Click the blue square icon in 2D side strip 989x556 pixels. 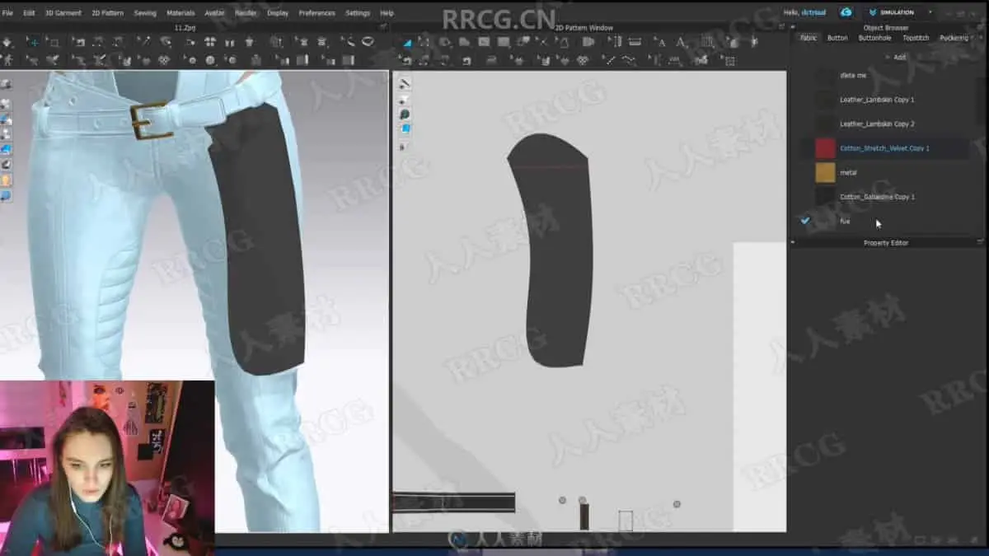(404, 129)
